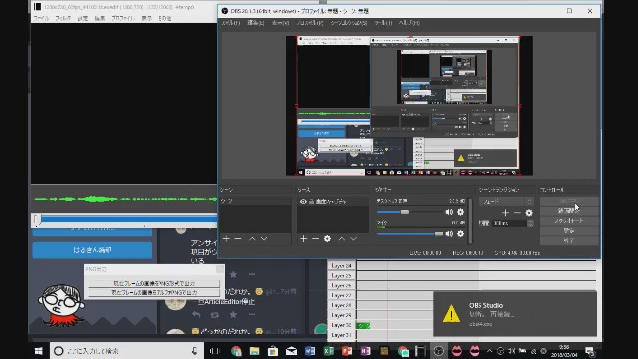Open the OBS シーンコレクション(S) menu
This screenshot has height=359, width=638.
coord(349,23)
